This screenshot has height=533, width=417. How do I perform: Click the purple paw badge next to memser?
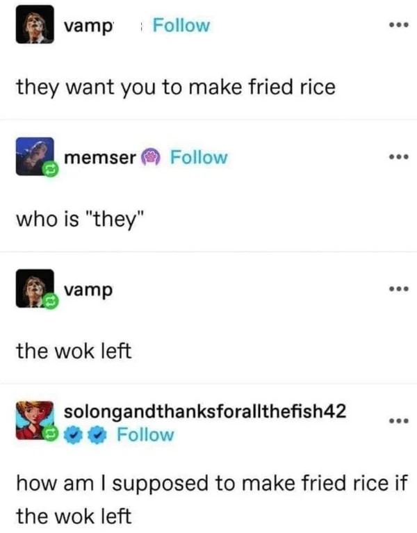(150, 157)
